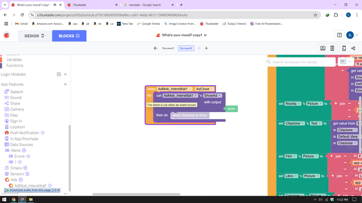This screenshot has height=203, width=362.
Task: Open the Windows Start menu
Action: pyautogui.click(x=4, y=200)
